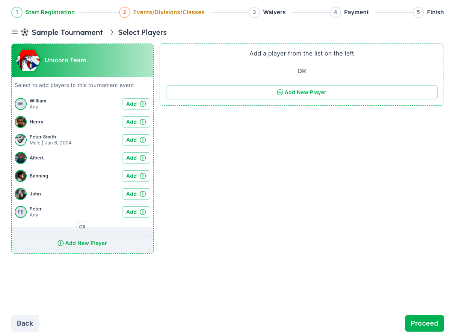
Task: Add Henry to the tournament event
Action: [x=136, y=122]
